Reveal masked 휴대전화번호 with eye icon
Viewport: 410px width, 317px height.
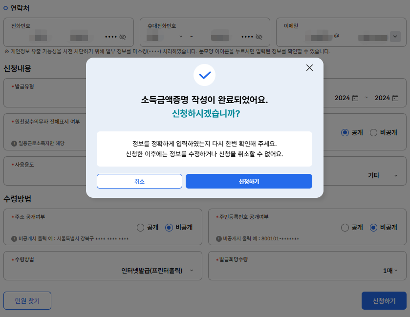tap(259, 37)
